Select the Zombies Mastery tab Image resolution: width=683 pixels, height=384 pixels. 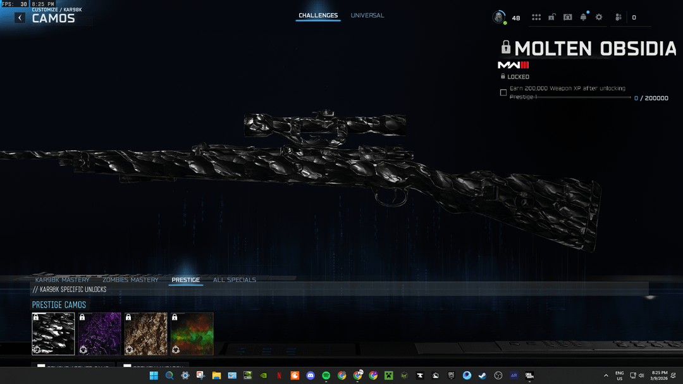click(130, 280)
